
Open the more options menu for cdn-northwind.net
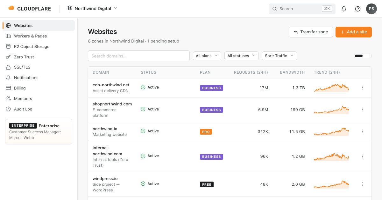point(363,88)
